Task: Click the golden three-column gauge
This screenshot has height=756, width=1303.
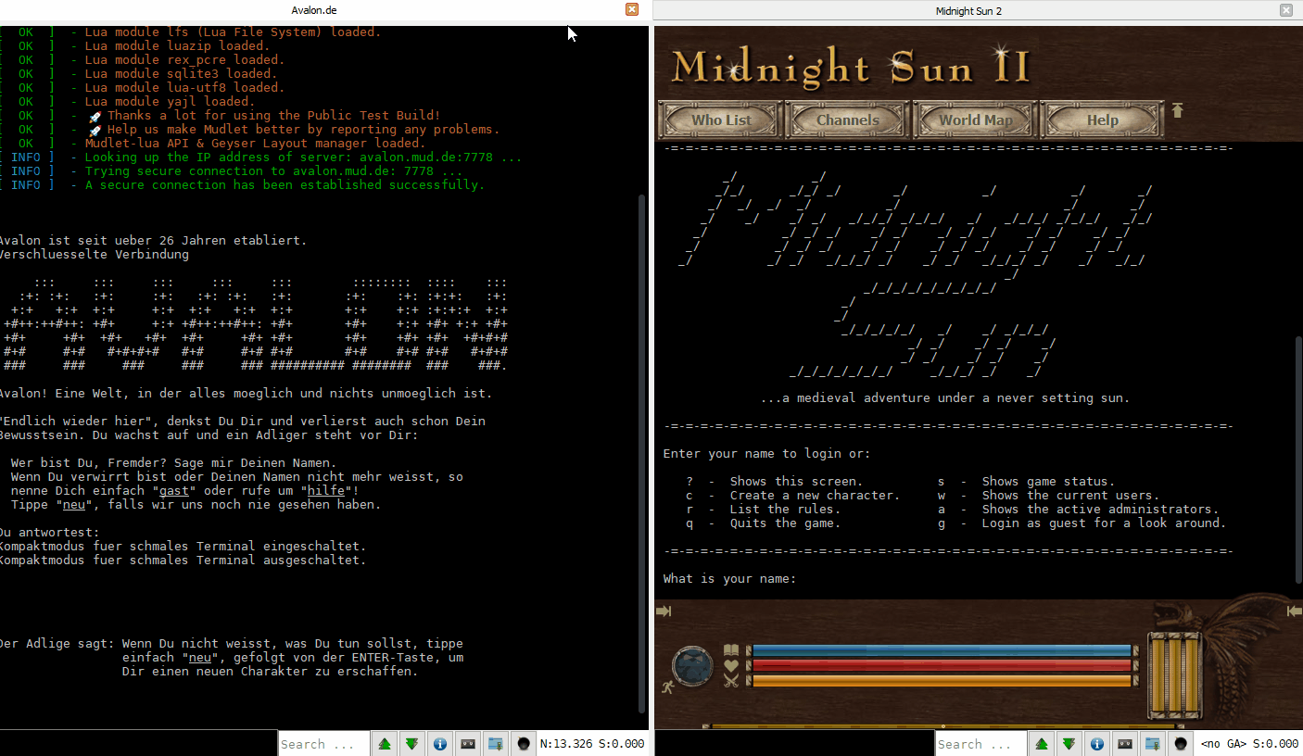Action: click(1175, 674)
